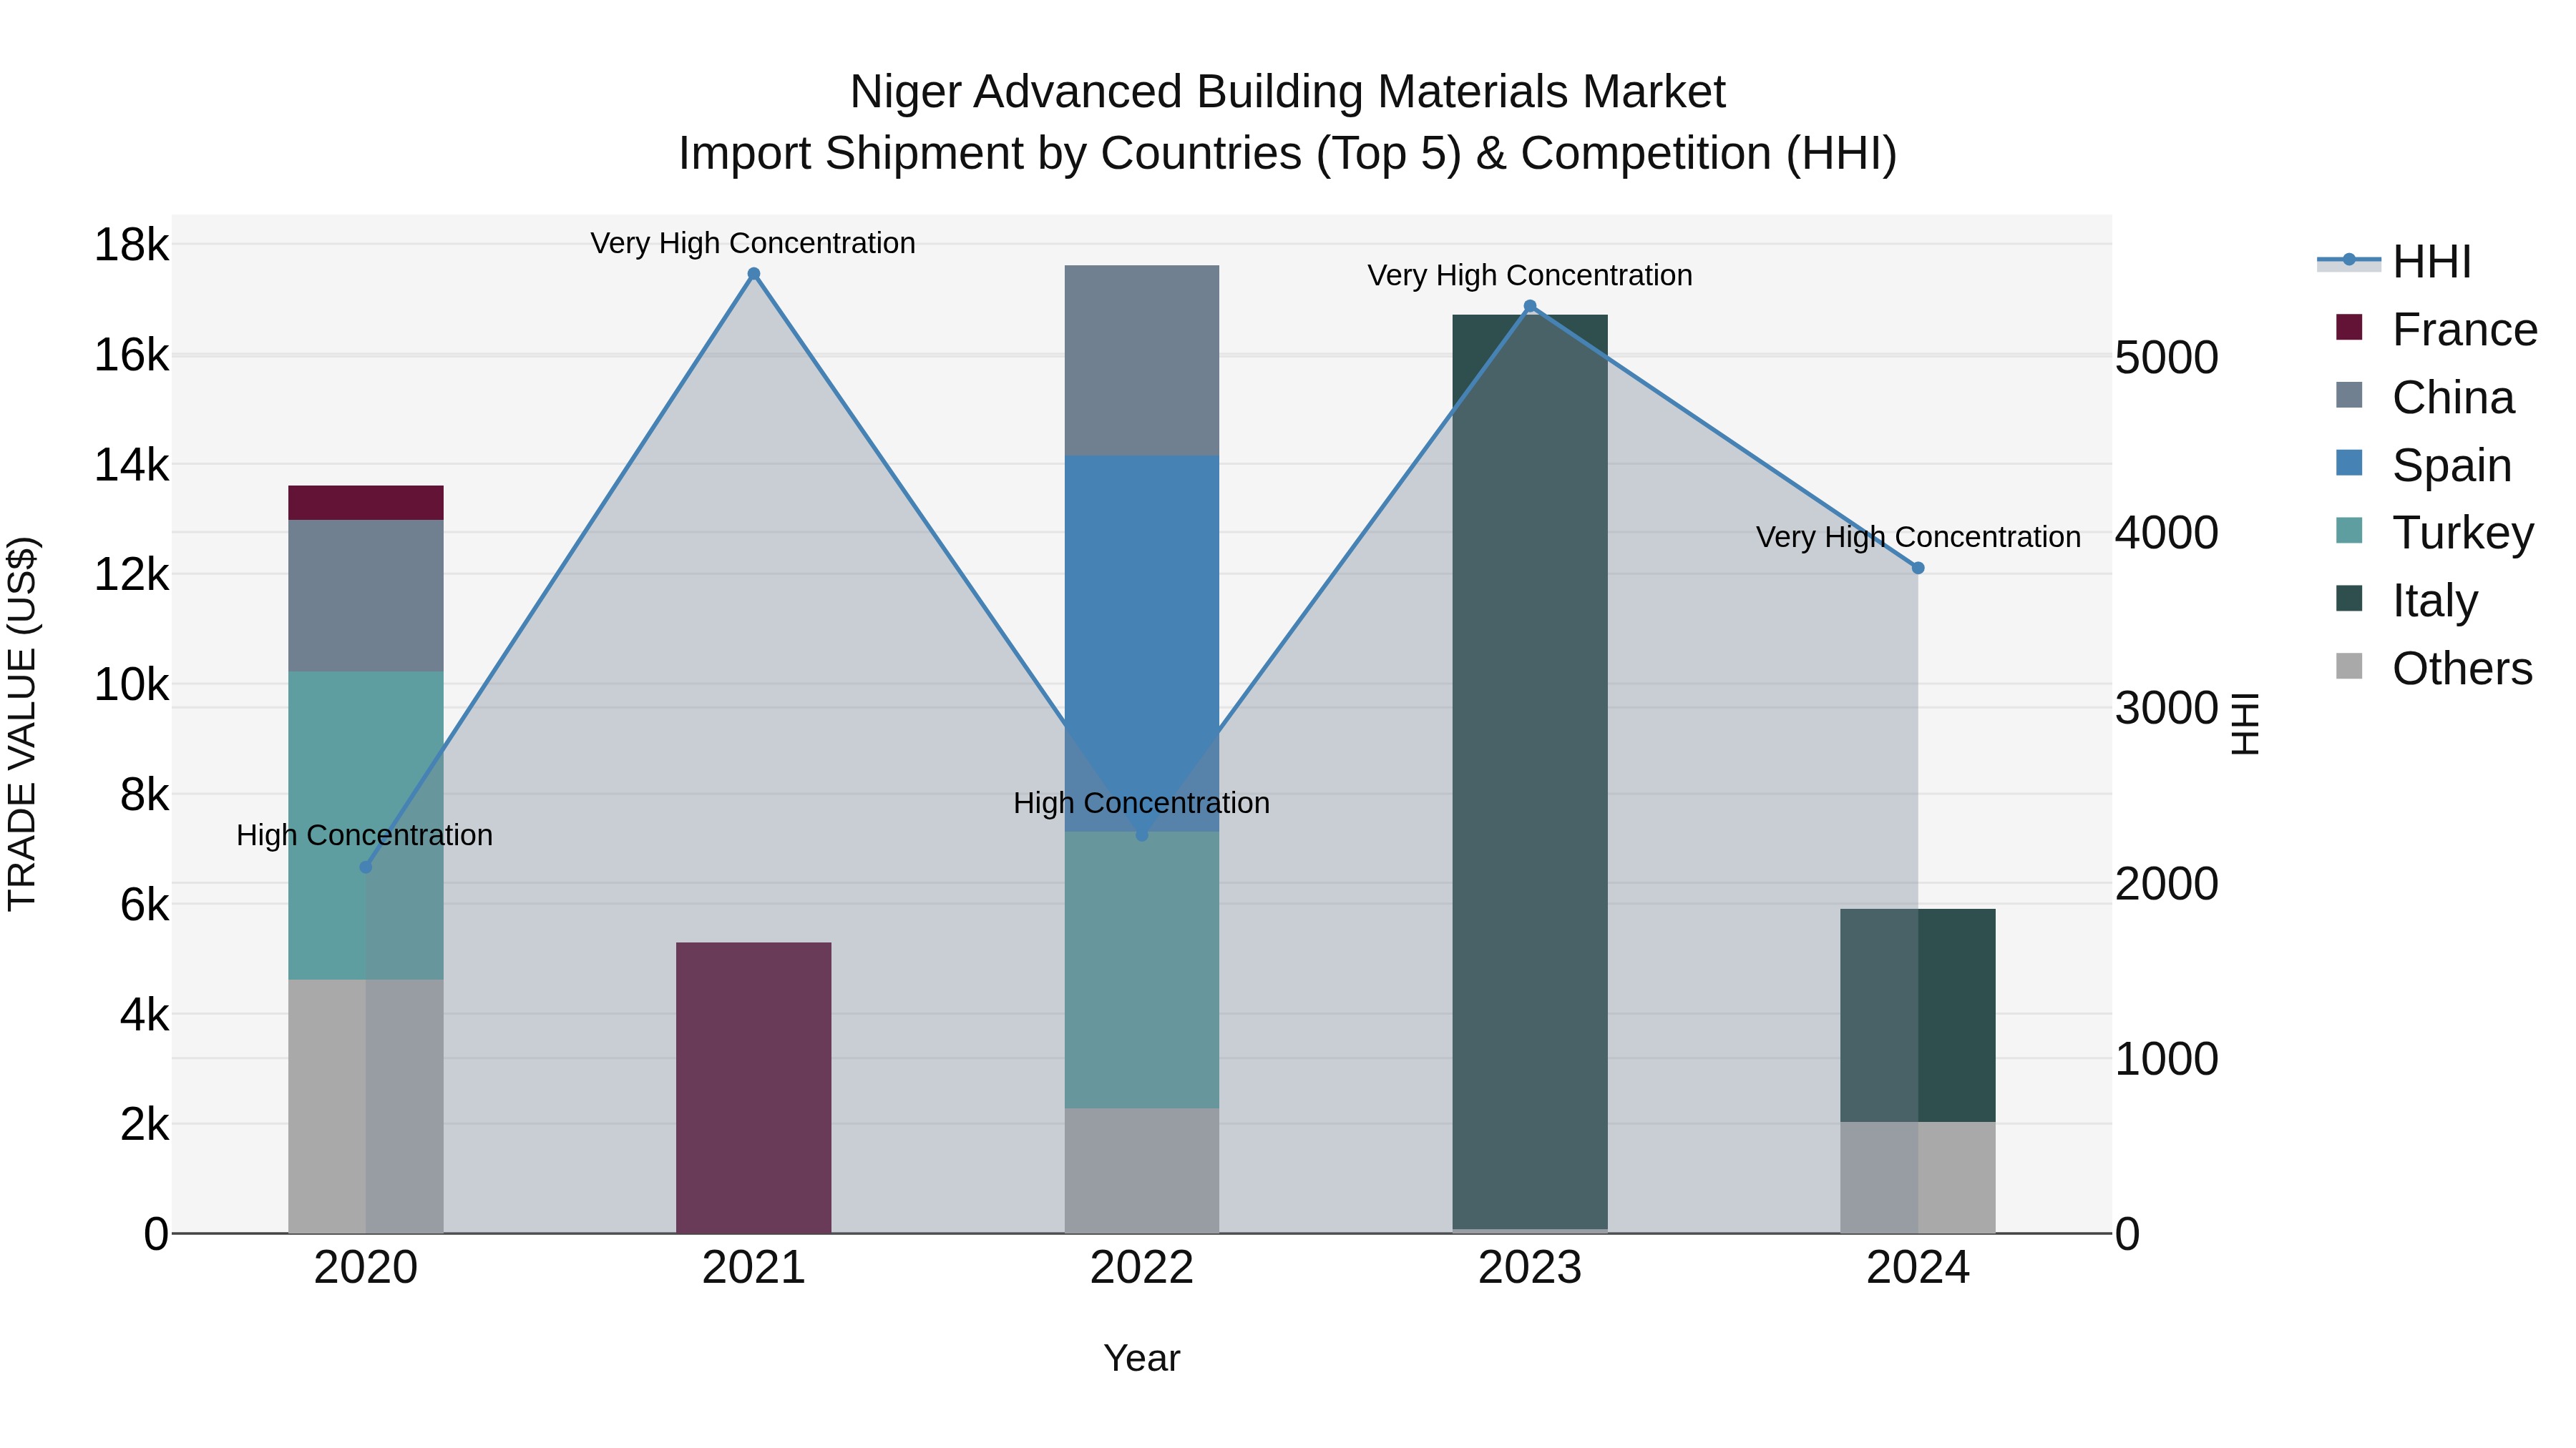The image size is (2576, 1448).
Task: Click the 2022 x-axis label
Action: [x=1142, y=1268]
